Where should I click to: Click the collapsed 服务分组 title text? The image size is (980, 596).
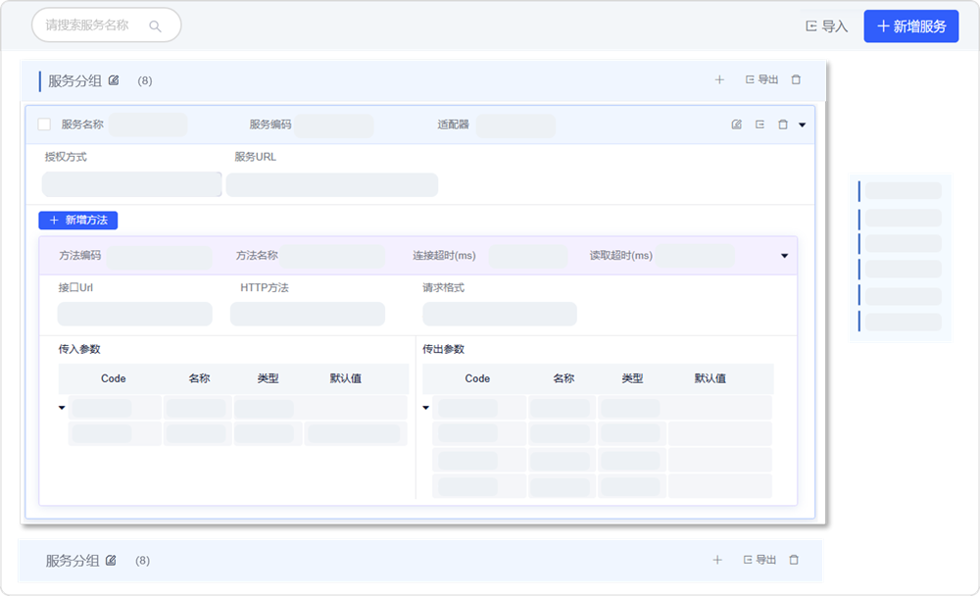(x=73, y=561)
